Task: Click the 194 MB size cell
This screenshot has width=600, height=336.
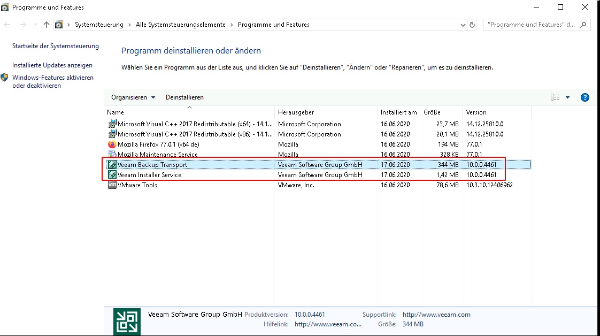Action: pos(448,144)
